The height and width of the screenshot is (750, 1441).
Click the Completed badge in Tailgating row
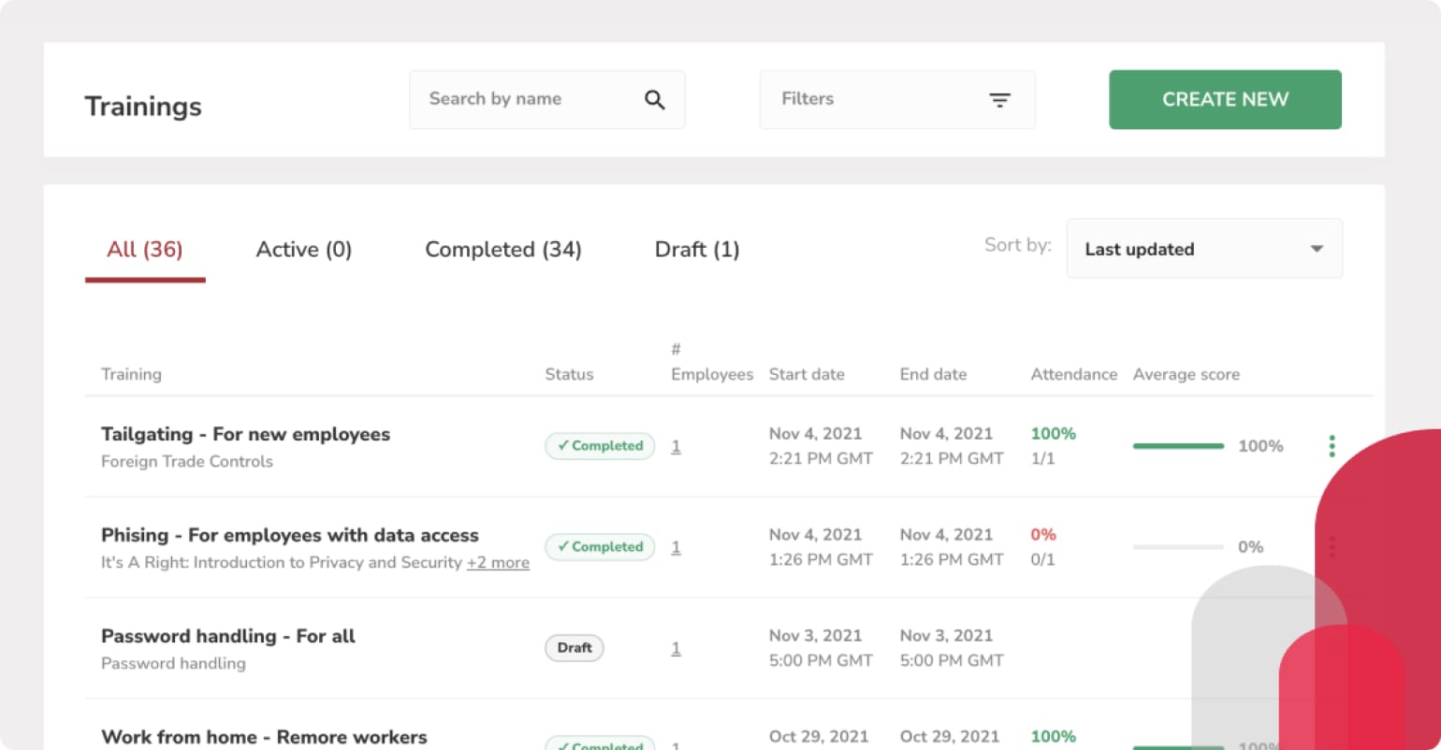click(x=600, y=446)
